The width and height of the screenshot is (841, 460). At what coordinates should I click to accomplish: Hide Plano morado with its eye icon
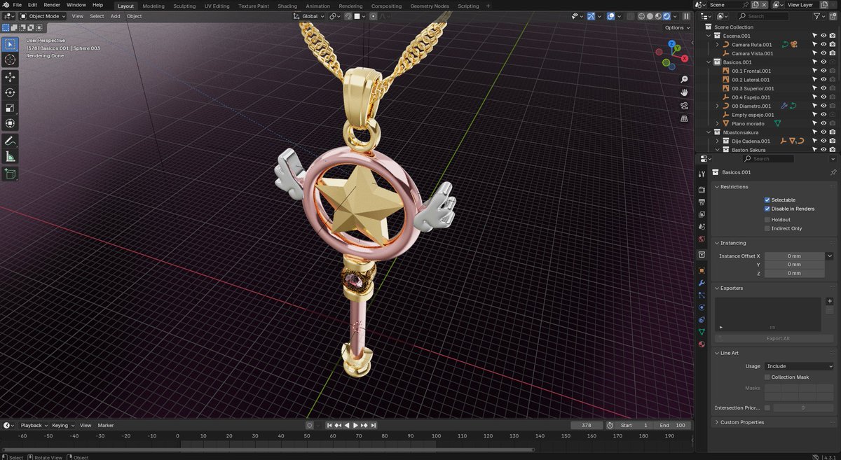click(824, 123)
